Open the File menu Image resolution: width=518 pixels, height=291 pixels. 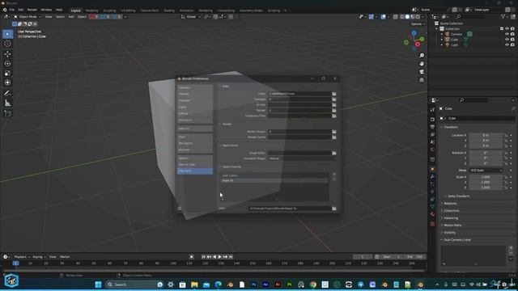[x=12, y=10]
